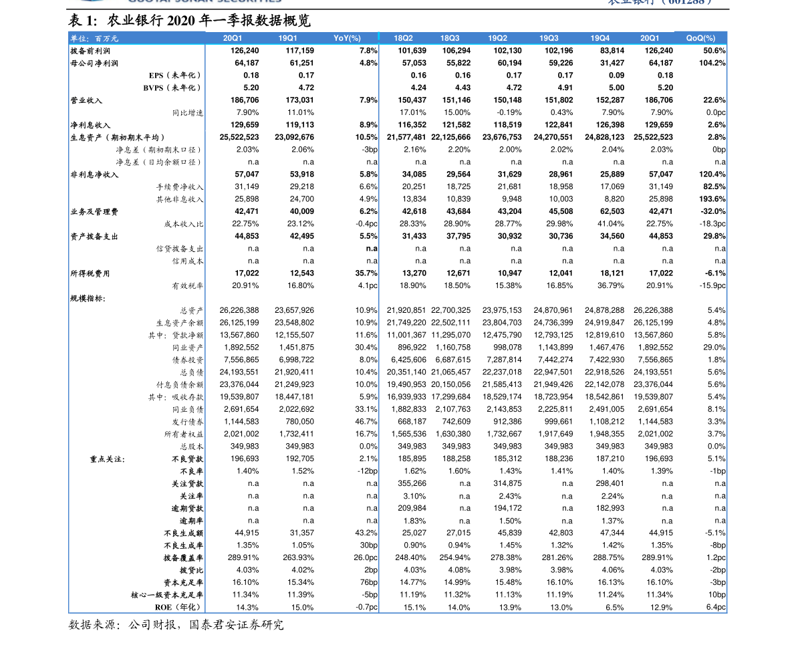The width and height of the screenshot is (796, 645).
Task: Select the row label "总股本"
Action: click(192, 447)
